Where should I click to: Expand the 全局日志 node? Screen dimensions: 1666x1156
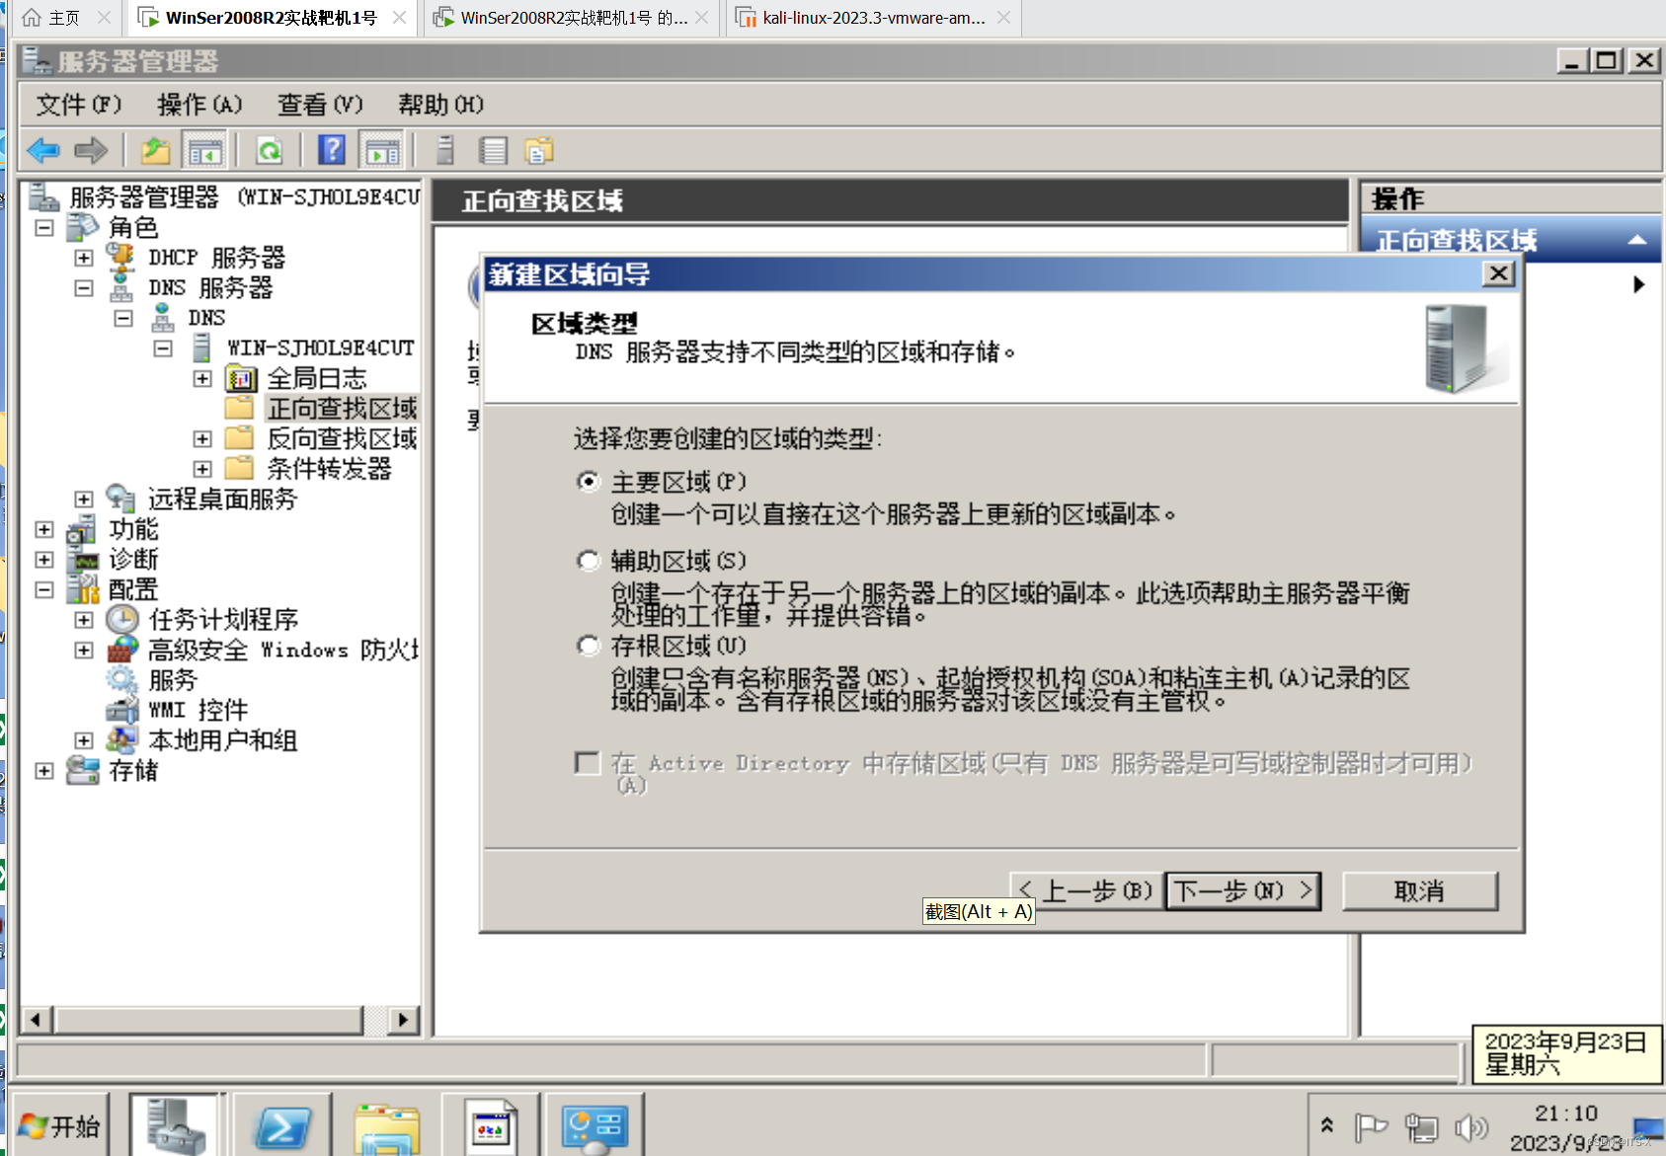click(x=202, y=378)
